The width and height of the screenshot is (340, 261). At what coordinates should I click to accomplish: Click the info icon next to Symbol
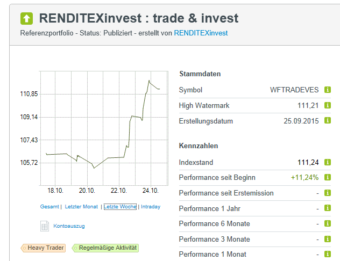pyautogui.click(x=328, y=90)
